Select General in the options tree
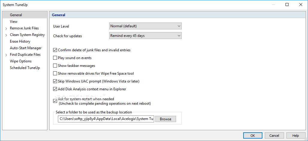308x141 pixels. click(x=16, y=15)
